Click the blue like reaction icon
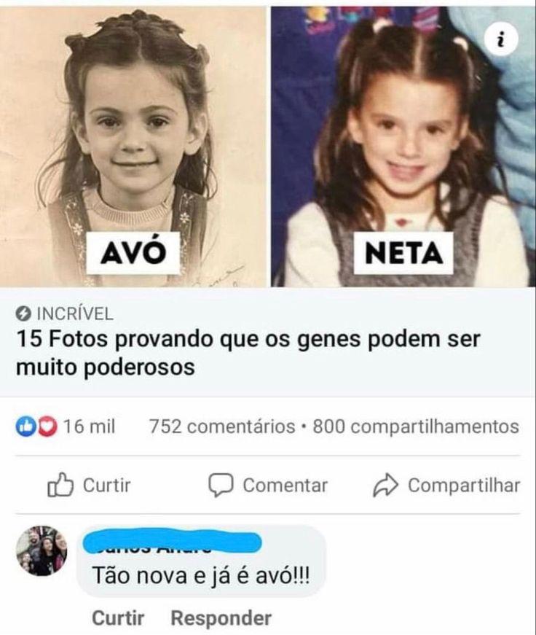The height and width of the screenshot is (635, 536). [26, 426]
